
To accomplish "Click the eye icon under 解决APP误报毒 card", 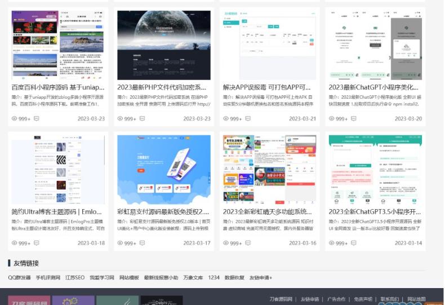I will 226,119.
